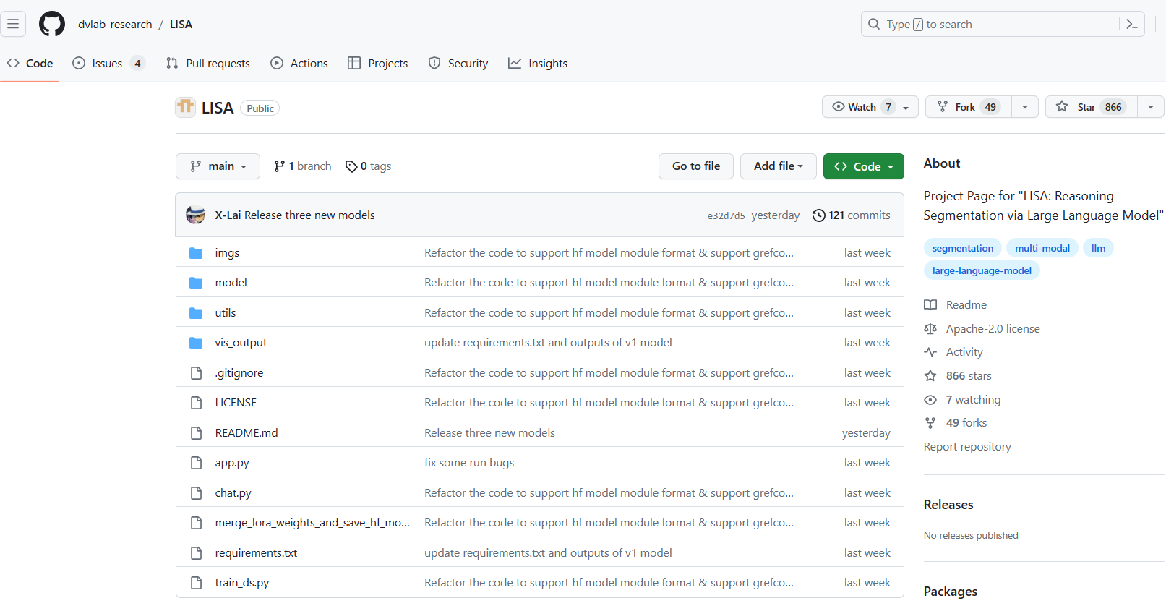Click the Report repository link
This screenshot has height=606, width=1166.
(967, 447)
